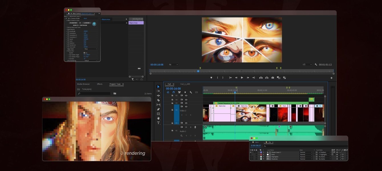Open the Fit zoom level dropdown
This screenshot has height=171, width=382.
[173, 65]
